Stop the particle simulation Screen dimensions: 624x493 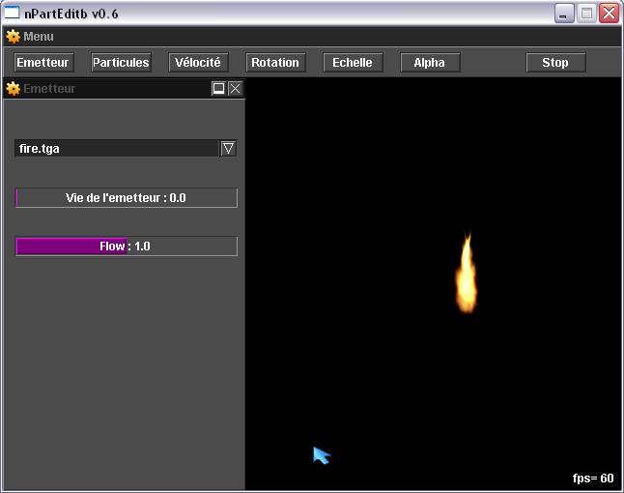pos(555,63)
